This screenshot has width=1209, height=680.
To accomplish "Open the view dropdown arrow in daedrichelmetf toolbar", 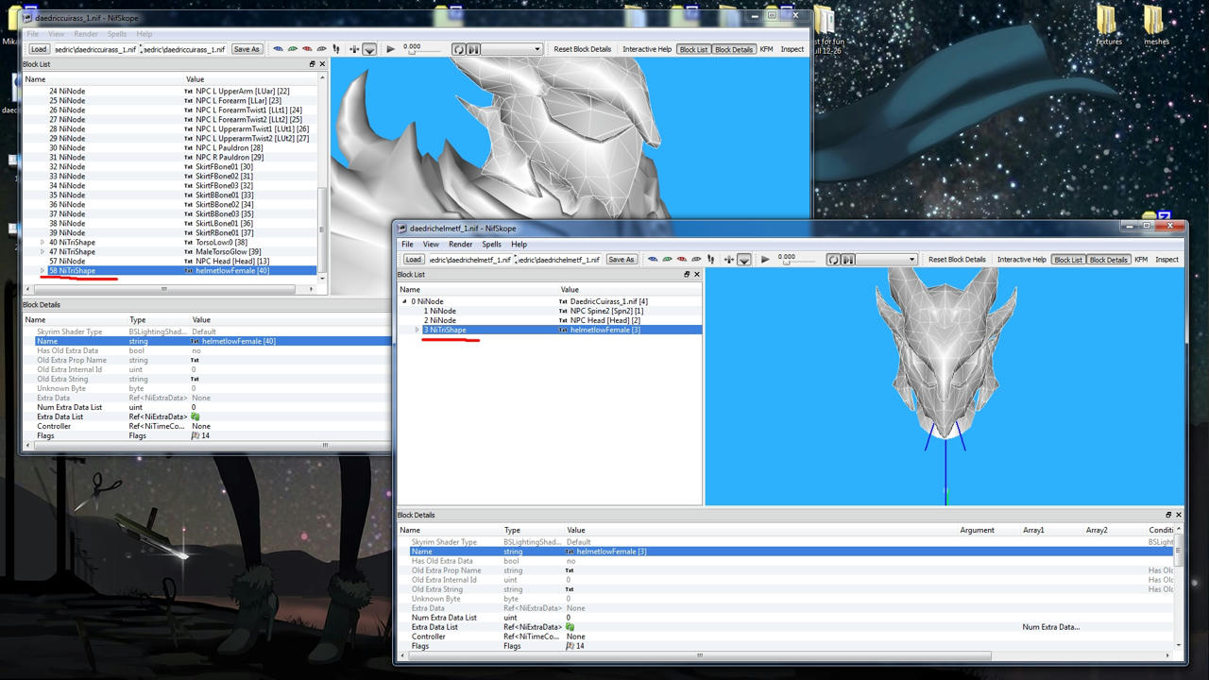I will pyautogui.click(x=744, y=260).
